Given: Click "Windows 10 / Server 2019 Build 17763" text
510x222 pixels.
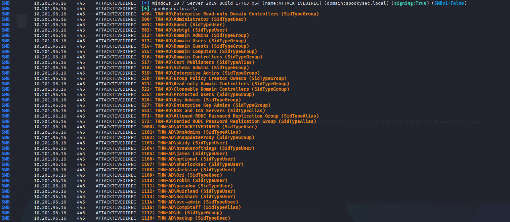Looking at the screenshot, I should click(x=201, y=3).
